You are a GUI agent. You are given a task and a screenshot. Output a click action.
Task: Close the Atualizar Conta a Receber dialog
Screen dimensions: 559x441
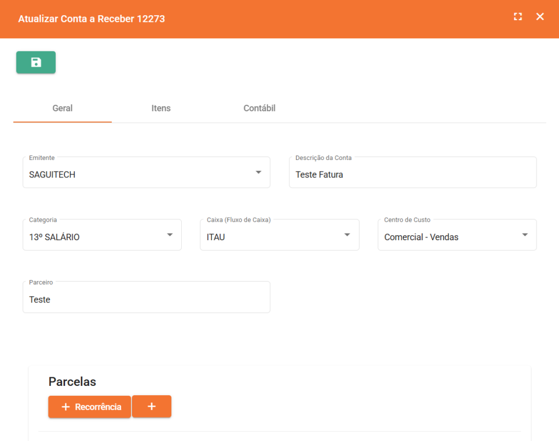point(540,16)
